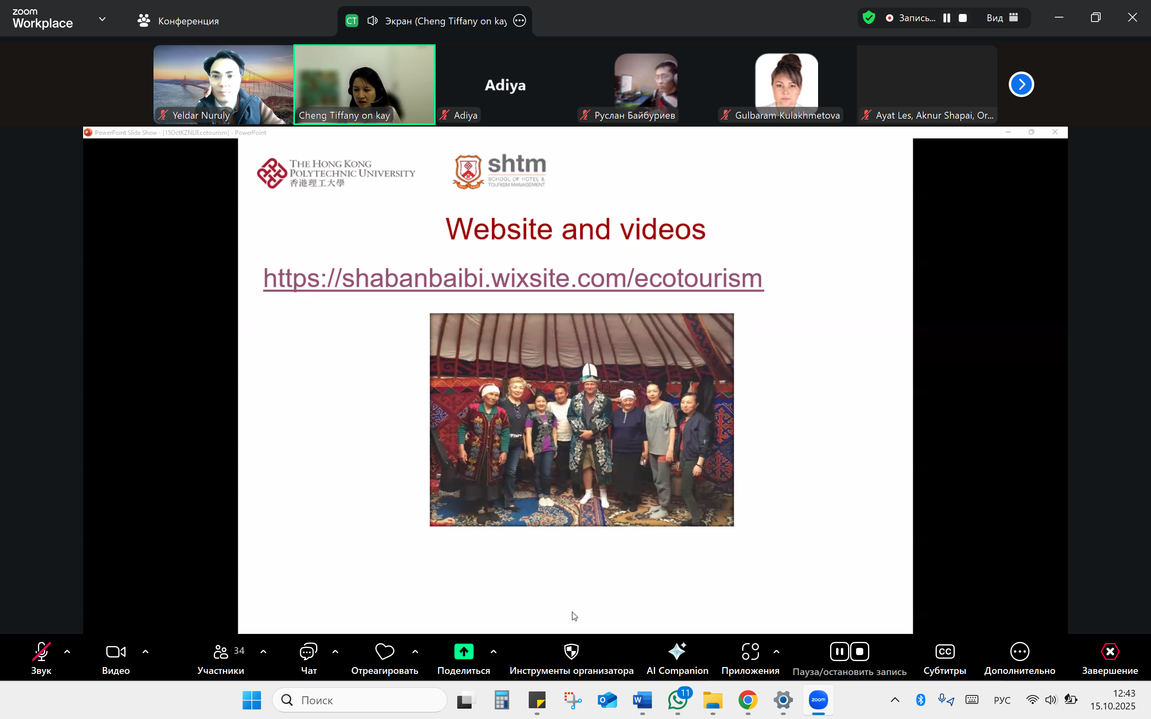Turn on the video camera
Screen dimensions: 1151x719
tap(115, 651)
